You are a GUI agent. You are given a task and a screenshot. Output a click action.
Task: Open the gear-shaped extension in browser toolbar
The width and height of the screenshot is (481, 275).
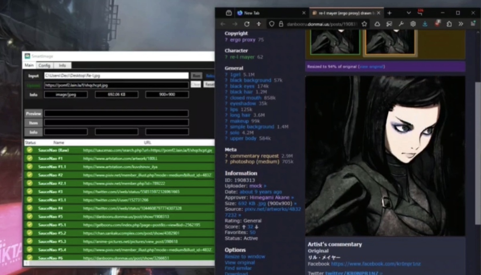coord(413,24)
